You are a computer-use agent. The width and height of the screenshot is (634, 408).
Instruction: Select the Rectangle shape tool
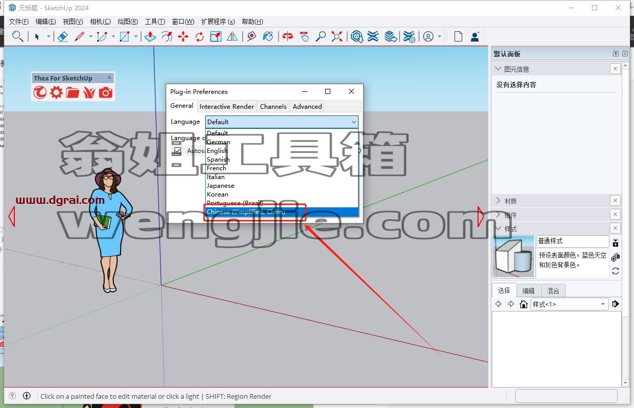pyautogui.click(x=125, y=36)
